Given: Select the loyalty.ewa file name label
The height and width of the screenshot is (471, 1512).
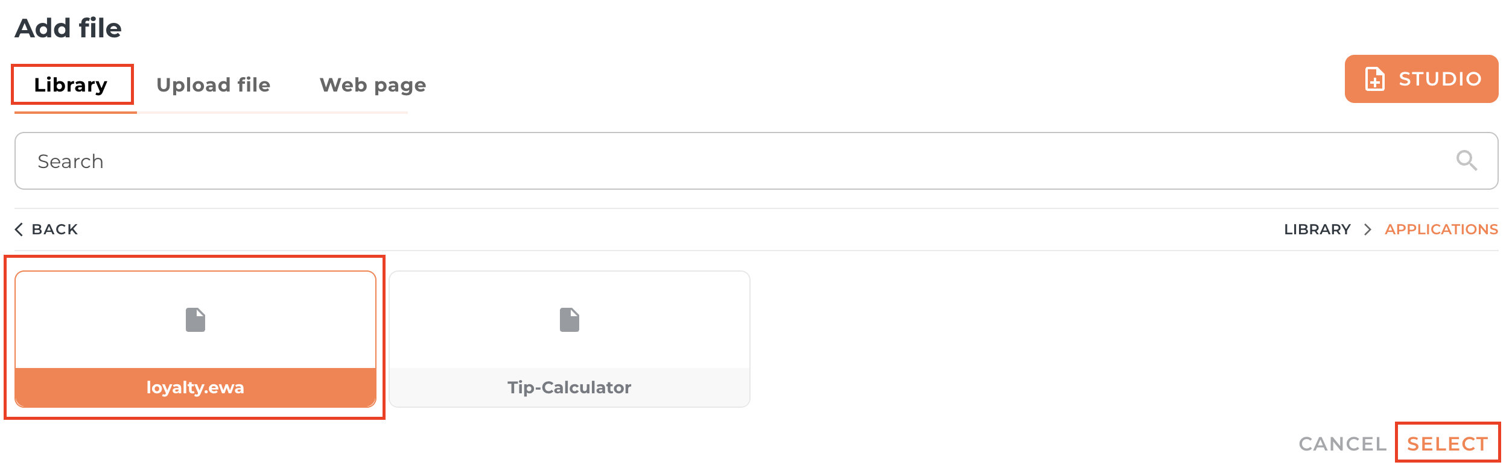Looking at the screenshot, I should point(195,387).
